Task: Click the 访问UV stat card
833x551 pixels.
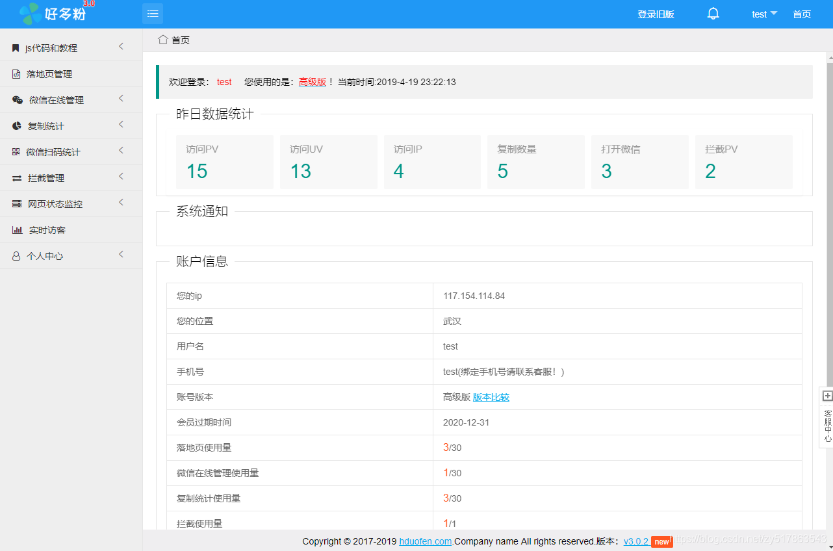Action: click(329, 162)
